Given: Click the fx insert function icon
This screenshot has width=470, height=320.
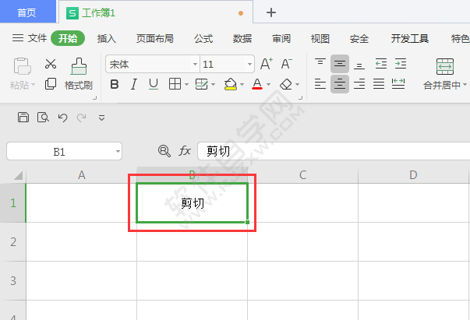Looking at the screenshot, I should (x=185, y=151).
